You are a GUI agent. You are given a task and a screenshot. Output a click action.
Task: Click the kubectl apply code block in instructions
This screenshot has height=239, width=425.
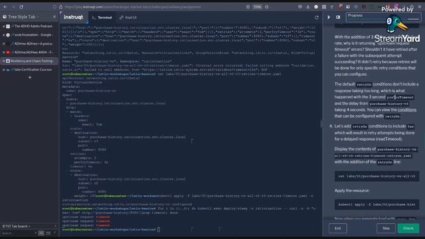point(377,204)
